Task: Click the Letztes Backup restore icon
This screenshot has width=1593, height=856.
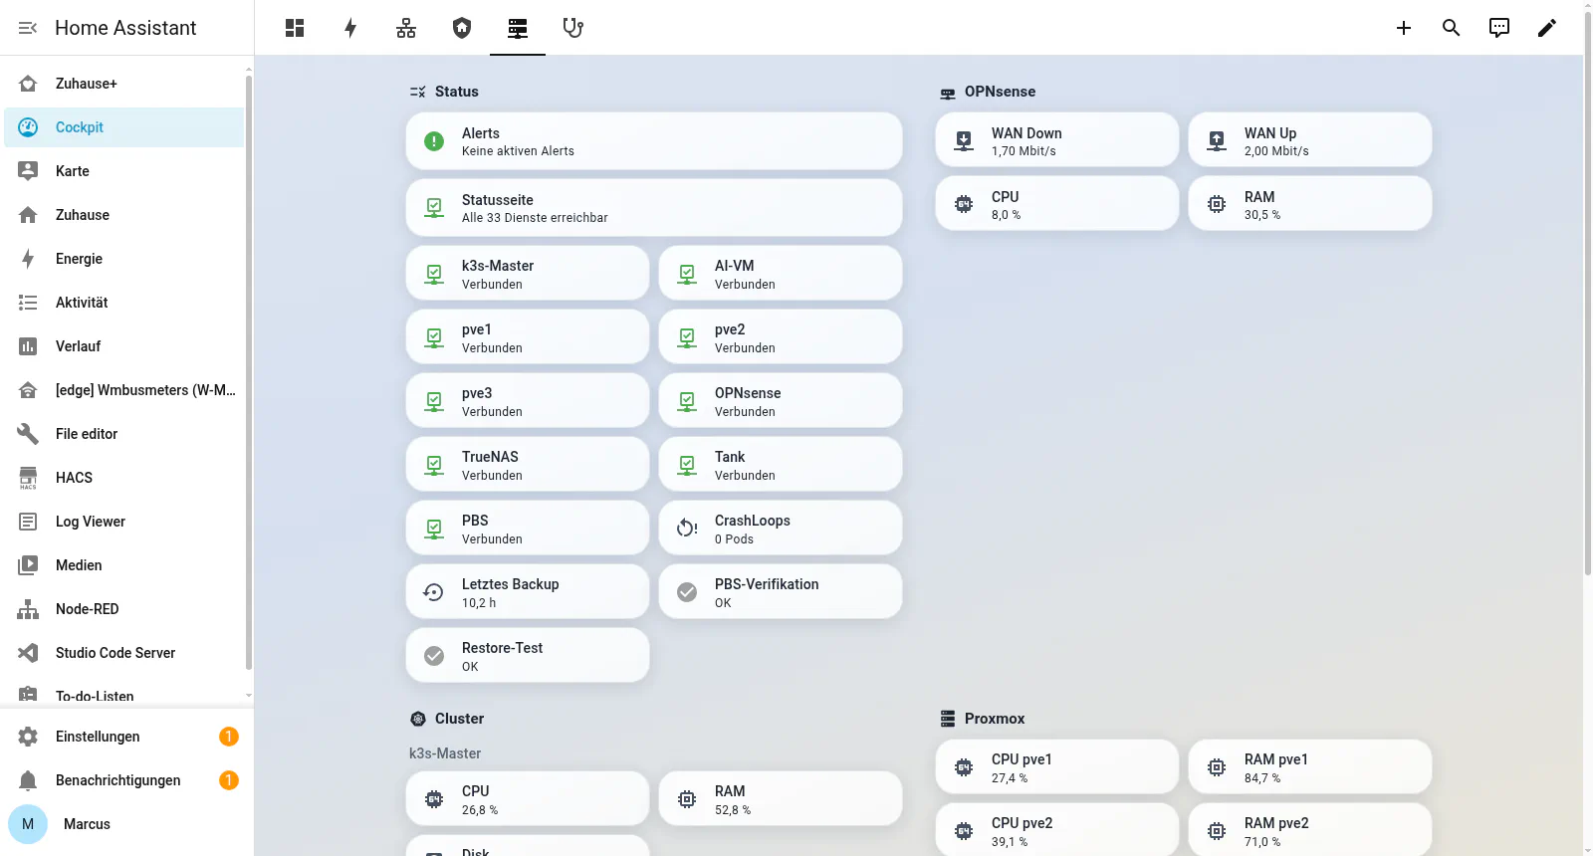Action: [434, 592]
